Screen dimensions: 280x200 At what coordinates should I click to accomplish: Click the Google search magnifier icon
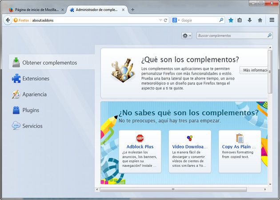pos(221,20)
